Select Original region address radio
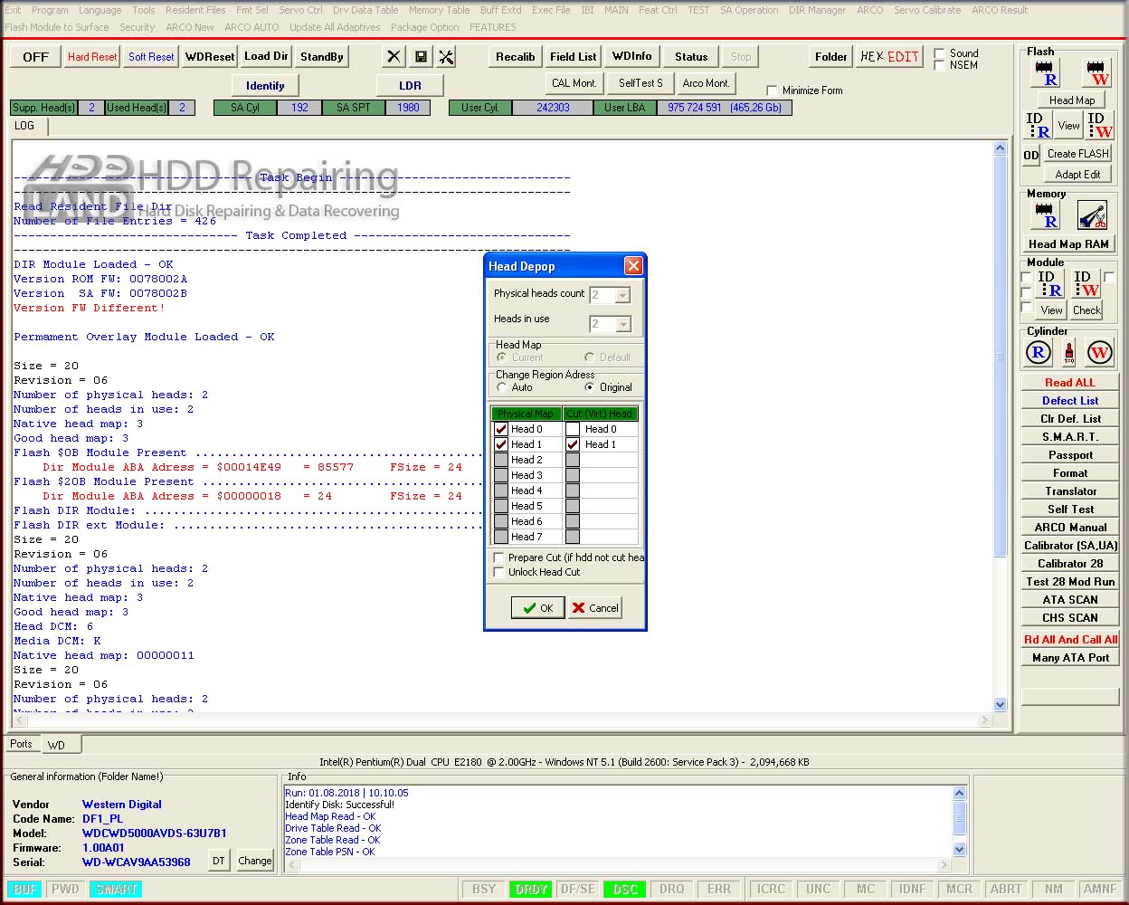This screenshot has height=905, width=1129. tap(590, 387)
